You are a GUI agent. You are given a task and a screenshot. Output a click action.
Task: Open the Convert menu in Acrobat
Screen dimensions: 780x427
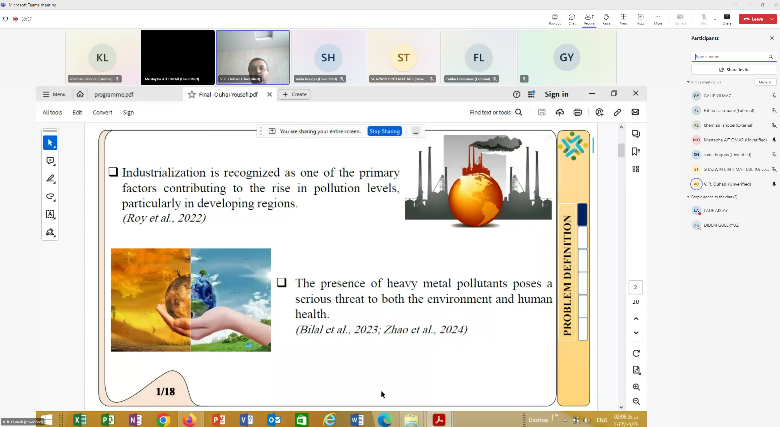pyautogui.click(x=102, y=113)
